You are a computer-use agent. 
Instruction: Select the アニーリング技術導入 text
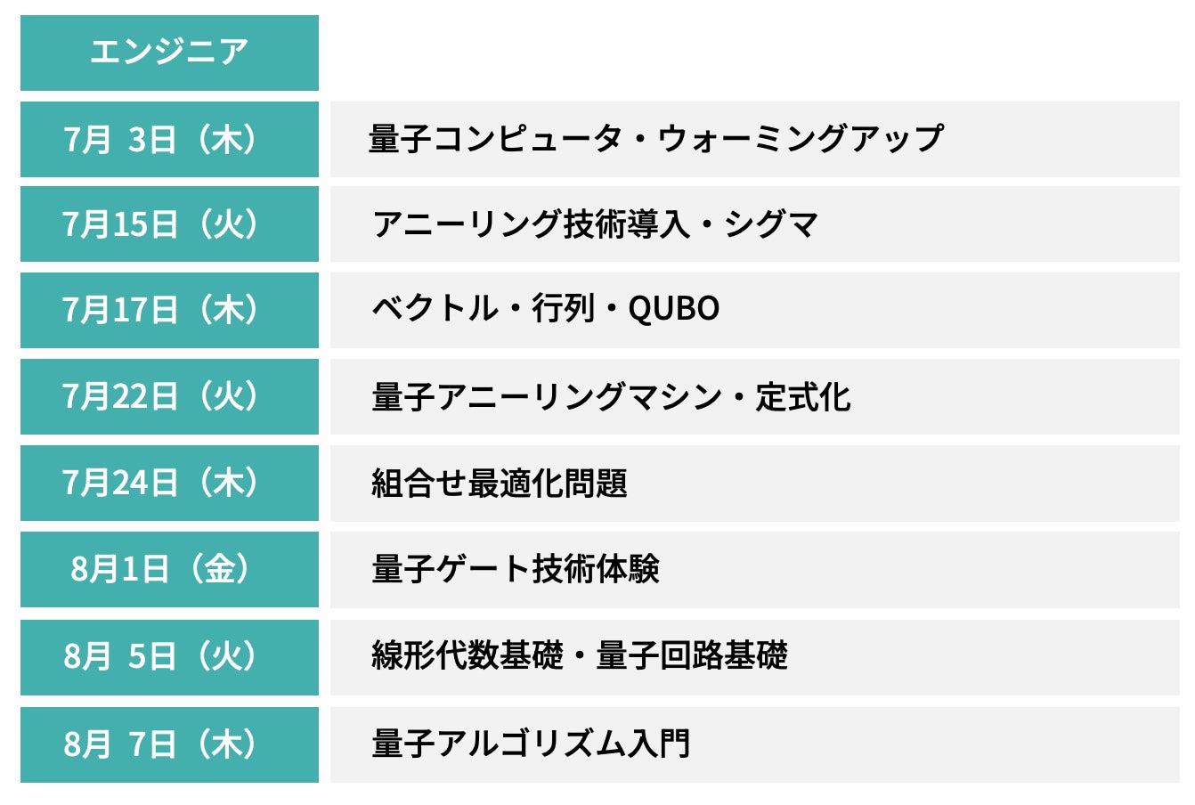(531, 224)
